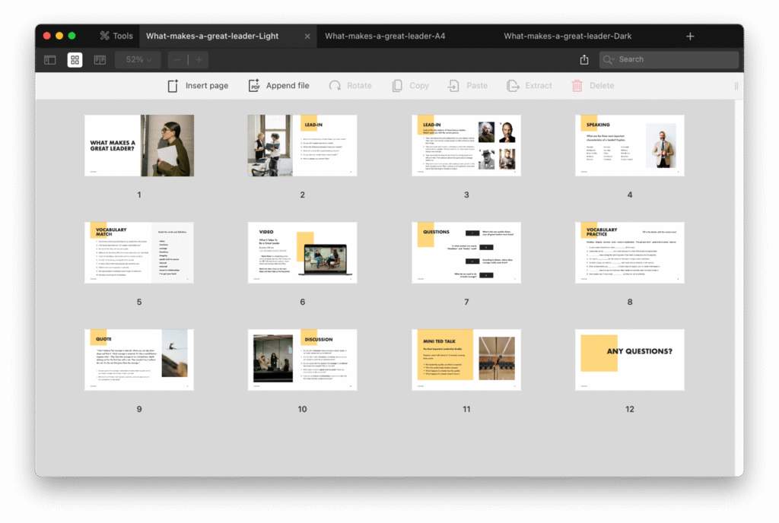Switch to two-page reading view icon
The width and height of the screenshot is (779, 523).
[100, 59]
